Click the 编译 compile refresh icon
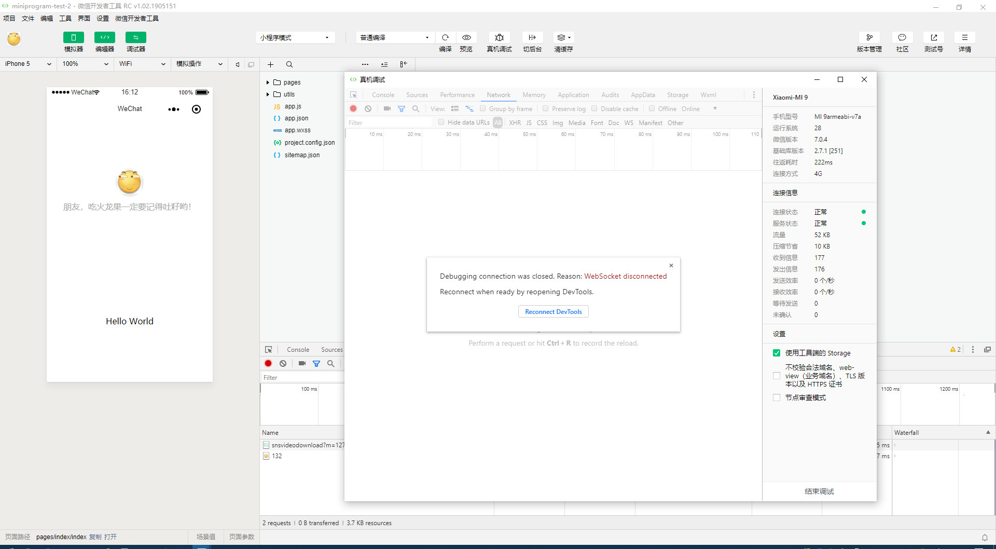996x549 pixels. pos(445,37)
